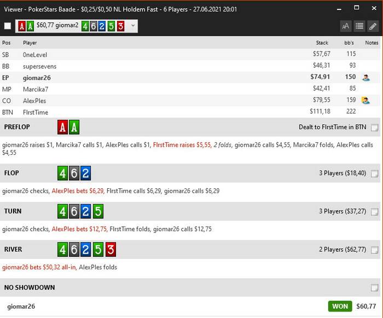The width and height of the screenshot is (383, 318).
Task: Click the Player column header
Action: 30,43
